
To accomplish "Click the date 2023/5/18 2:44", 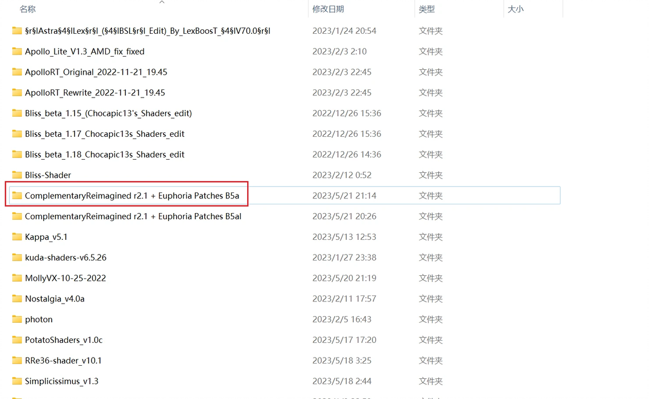I will pos(342,381).
